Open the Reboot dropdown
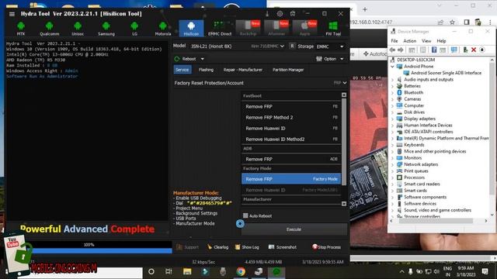497x279 pixels. (x=189, y=59)
